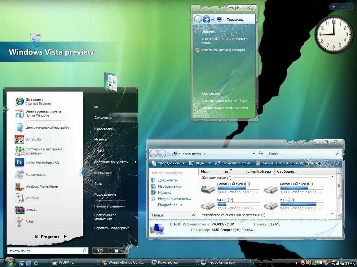The height and width of the screenshot is (267, 357).
Task: Open Internet Explorer quick launch icon
Action: pos(36,263)
